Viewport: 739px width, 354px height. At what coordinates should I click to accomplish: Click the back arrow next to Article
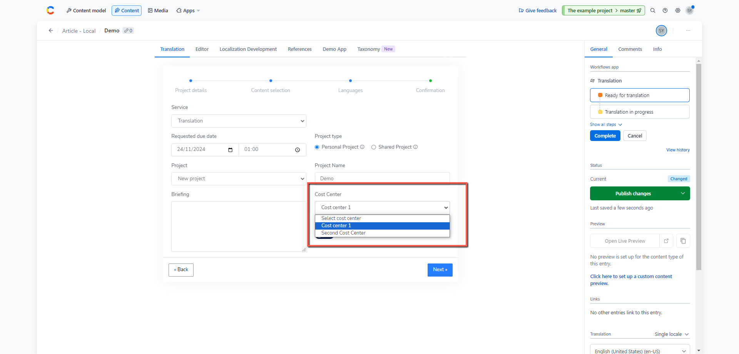(51, 30)
